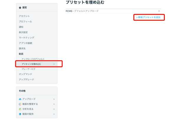Click the 設定 panel header text
The height and width of the screenshot is (121, 177).
click(24, 8)
